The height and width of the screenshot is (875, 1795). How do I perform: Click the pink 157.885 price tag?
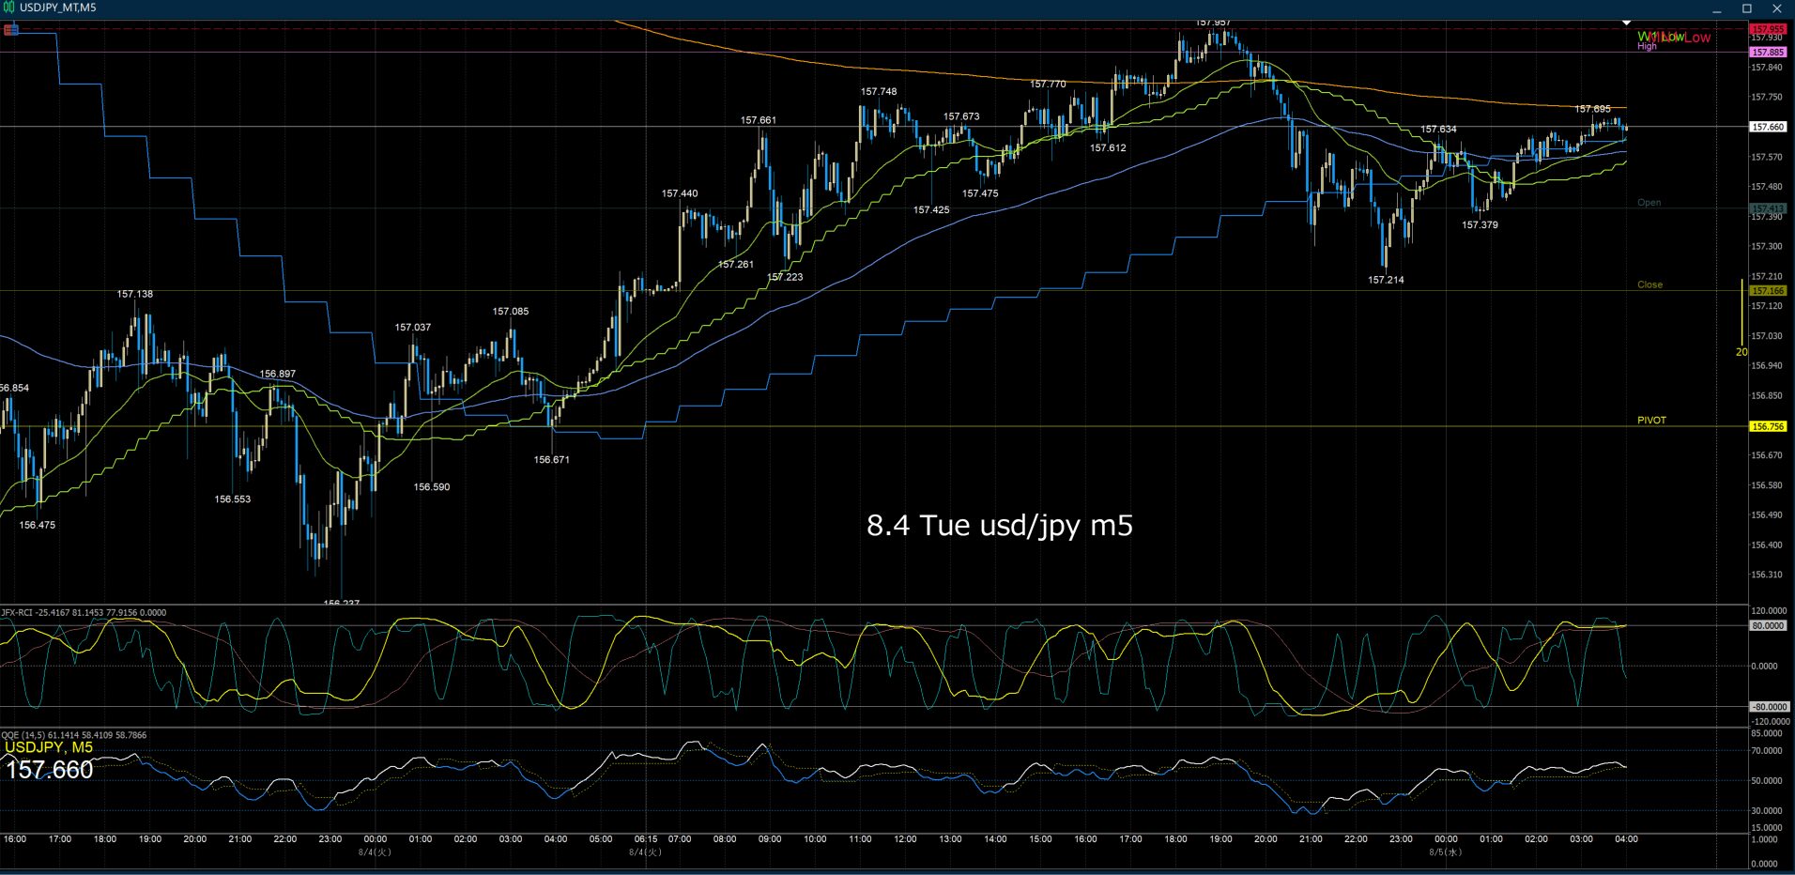(1768, 53)
